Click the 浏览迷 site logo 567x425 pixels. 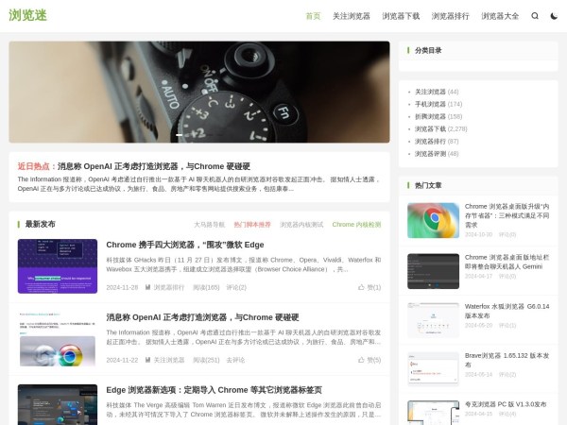[28, 16]
